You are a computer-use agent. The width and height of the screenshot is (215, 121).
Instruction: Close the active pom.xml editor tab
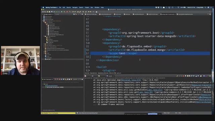tap(175, 14)
